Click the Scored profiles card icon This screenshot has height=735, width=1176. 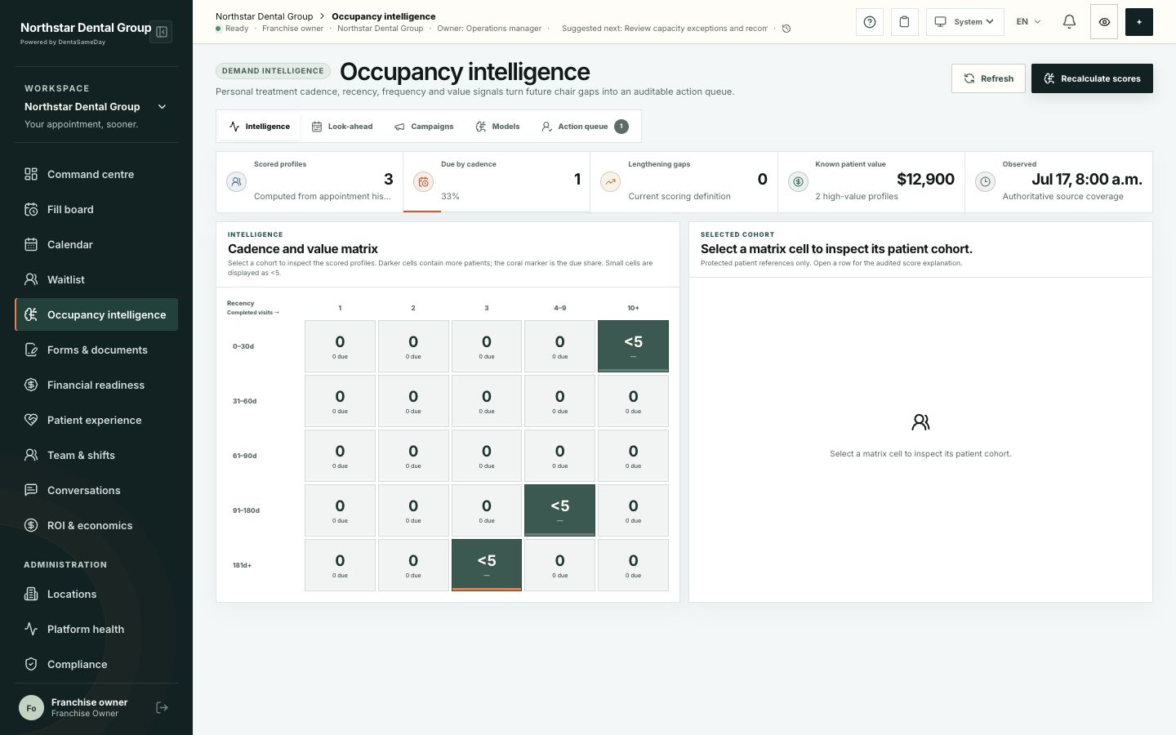click(x=236, y=182)
